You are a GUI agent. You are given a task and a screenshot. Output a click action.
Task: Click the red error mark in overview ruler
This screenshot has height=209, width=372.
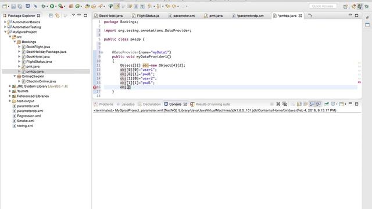359,82
